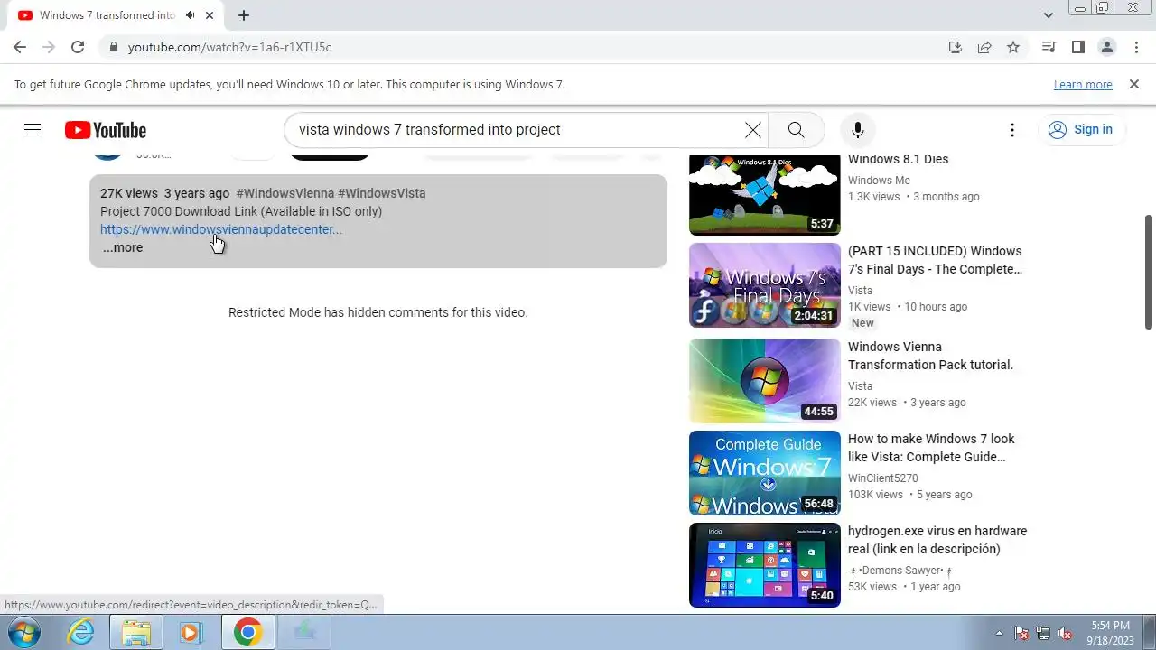
Task: Reload the current page
Action: [78, 47]
